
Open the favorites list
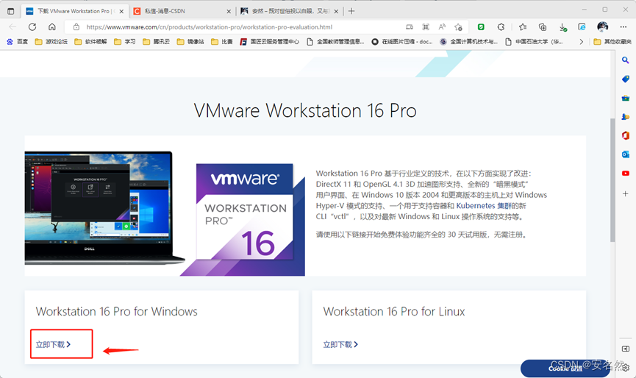click(523, 27)
